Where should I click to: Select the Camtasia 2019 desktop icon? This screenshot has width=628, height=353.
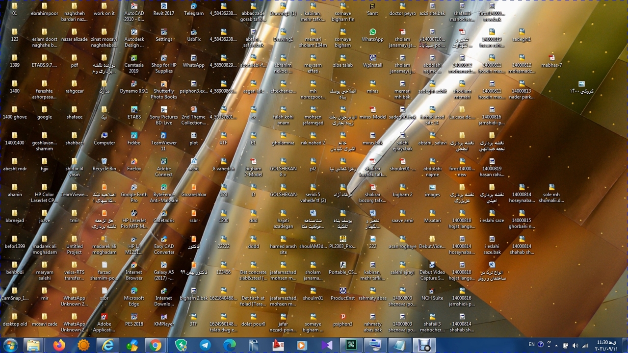tap(134, 58)
